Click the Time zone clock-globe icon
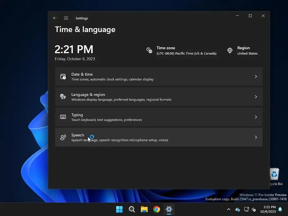288x216 pixels. pos(149,50)
